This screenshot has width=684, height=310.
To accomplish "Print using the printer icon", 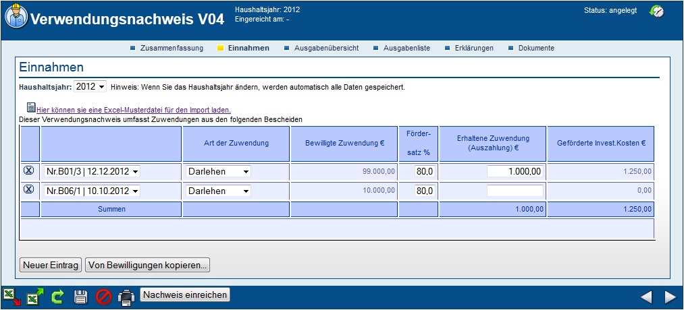I will pos(126,297).
